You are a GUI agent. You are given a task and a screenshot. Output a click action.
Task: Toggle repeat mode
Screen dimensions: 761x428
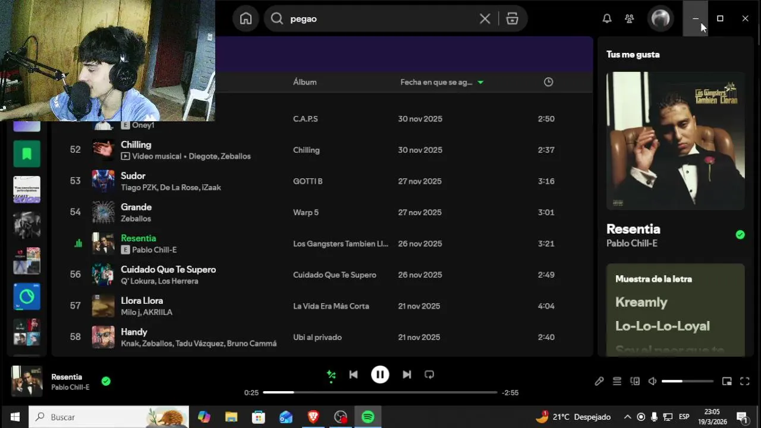click(x=429, y=374)
